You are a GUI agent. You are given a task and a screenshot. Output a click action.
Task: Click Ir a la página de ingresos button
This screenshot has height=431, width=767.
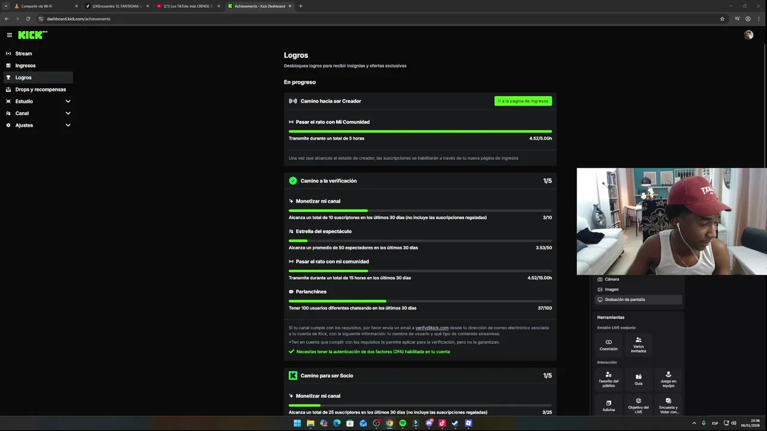(523, 101)
